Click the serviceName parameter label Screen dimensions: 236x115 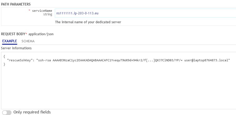(42, 11)
